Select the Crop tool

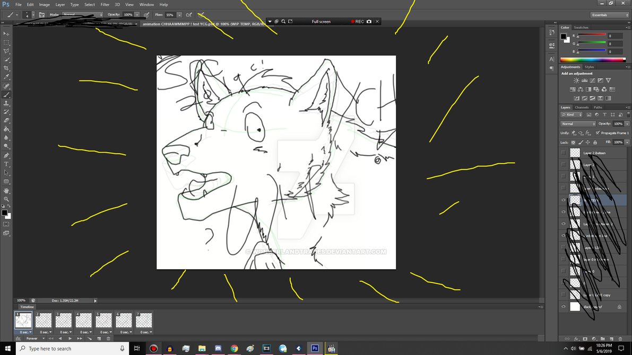(5, 68)
